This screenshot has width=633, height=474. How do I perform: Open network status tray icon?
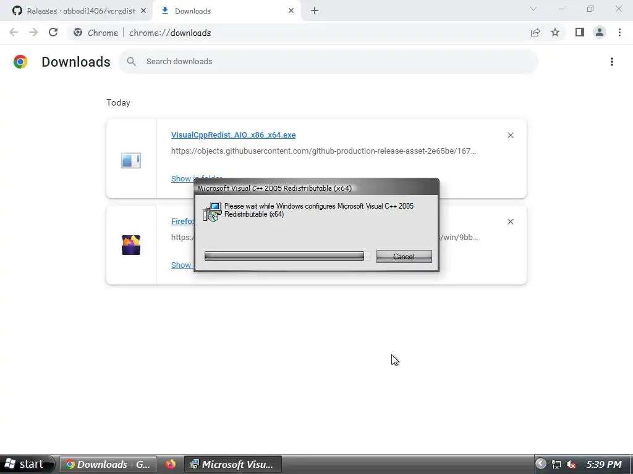556,464
